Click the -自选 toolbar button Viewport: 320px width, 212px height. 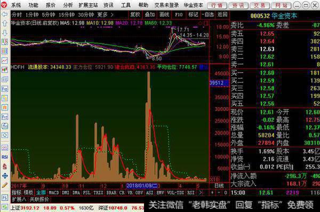coord(208,14)
